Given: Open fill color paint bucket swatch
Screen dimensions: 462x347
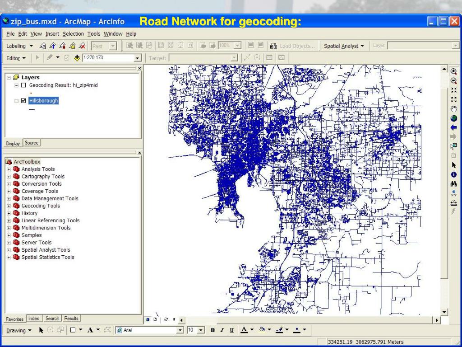Looking at the screenshot, I should pyautogui.click(x=262, y=330).
